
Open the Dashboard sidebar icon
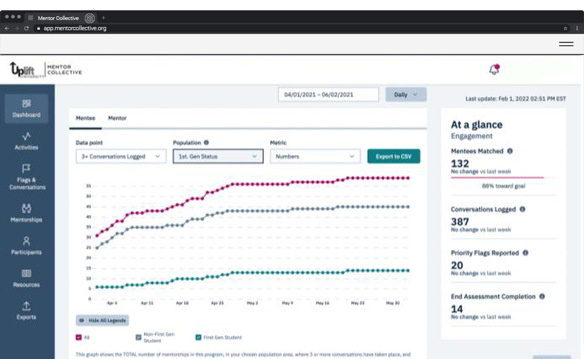[x=26, y=109]
